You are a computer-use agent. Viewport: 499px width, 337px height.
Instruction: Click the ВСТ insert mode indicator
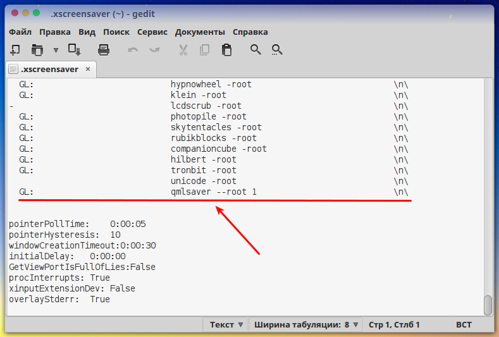click(464, 324)
